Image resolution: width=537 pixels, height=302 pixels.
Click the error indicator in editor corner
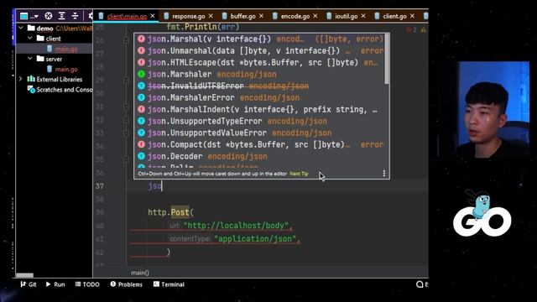click(x=411, y=30)
